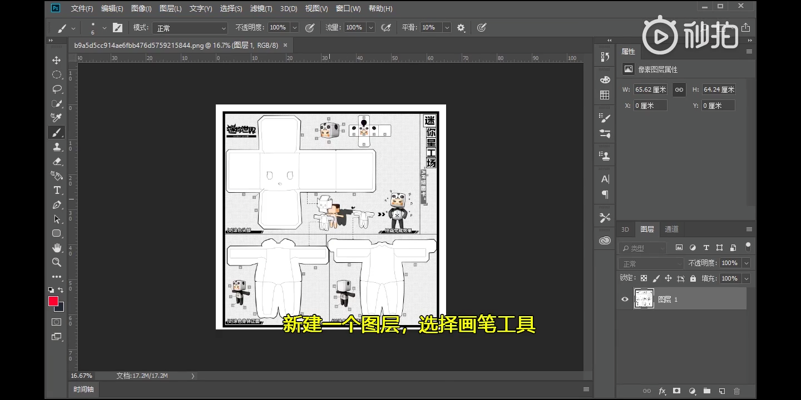Open the 图像(I) menu

141,8
